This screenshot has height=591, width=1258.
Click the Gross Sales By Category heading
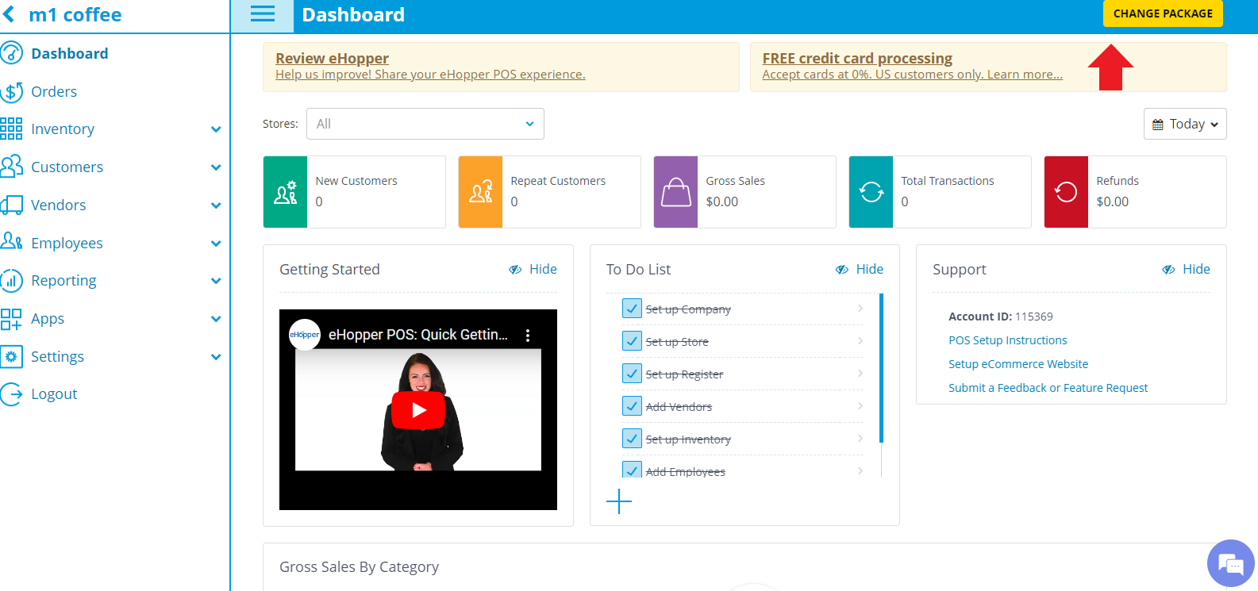pyautogui.click(x=359, y=566)
